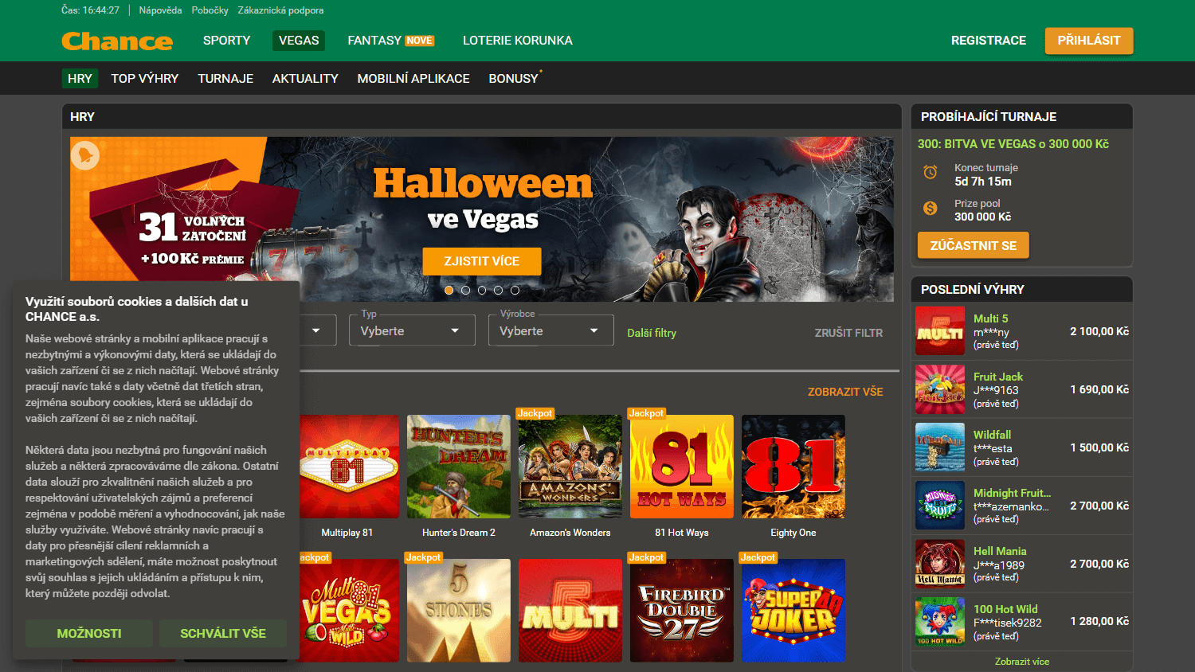Select the first banner carousel dot

(x=449, y=291)
